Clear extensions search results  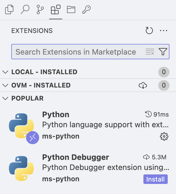click(x=150, y=52)
